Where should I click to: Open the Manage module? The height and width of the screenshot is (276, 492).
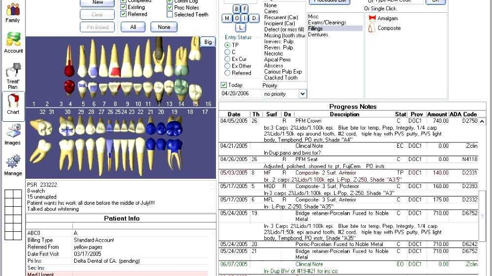[x=13, y=165]
